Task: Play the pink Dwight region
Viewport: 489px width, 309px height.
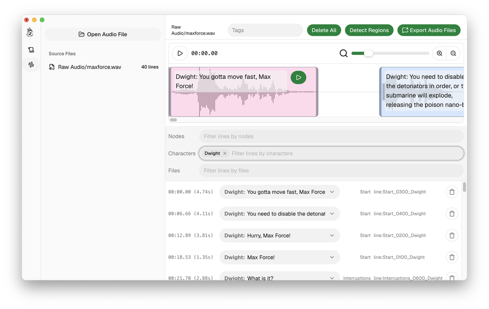Action: [298, 77]
